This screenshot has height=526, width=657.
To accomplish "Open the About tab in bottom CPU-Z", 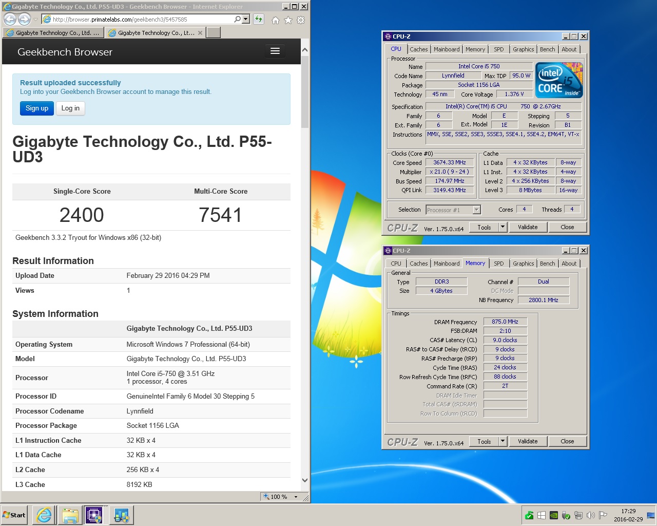I will [x=569, y=264].
